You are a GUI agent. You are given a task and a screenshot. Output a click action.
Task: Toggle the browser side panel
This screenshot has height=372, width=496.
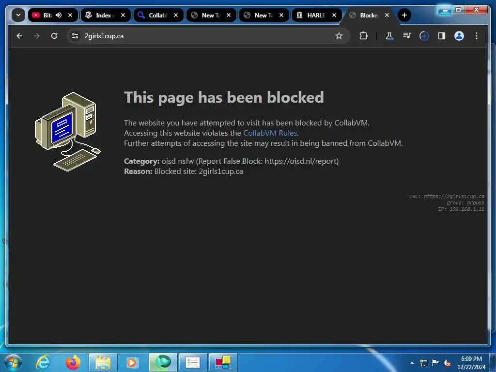442,36
